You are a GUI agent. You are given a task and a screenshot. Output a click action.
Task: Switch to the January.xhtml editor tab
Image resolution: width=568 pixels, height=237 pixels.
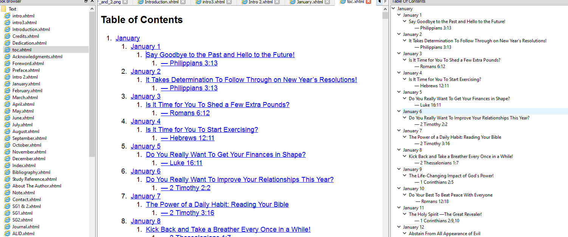coord(310,2)
